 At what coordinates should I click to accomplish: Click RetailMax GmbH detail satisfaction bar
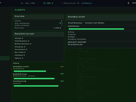click(x=96, y=29)
